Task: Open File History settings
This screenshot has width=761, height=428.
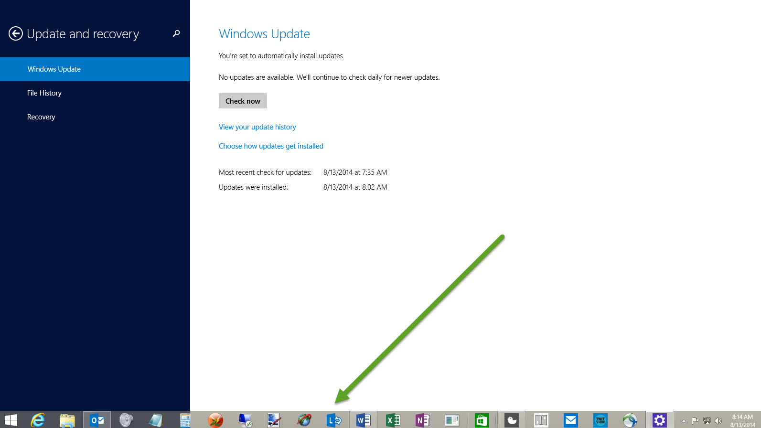Action: coord(44,93)
